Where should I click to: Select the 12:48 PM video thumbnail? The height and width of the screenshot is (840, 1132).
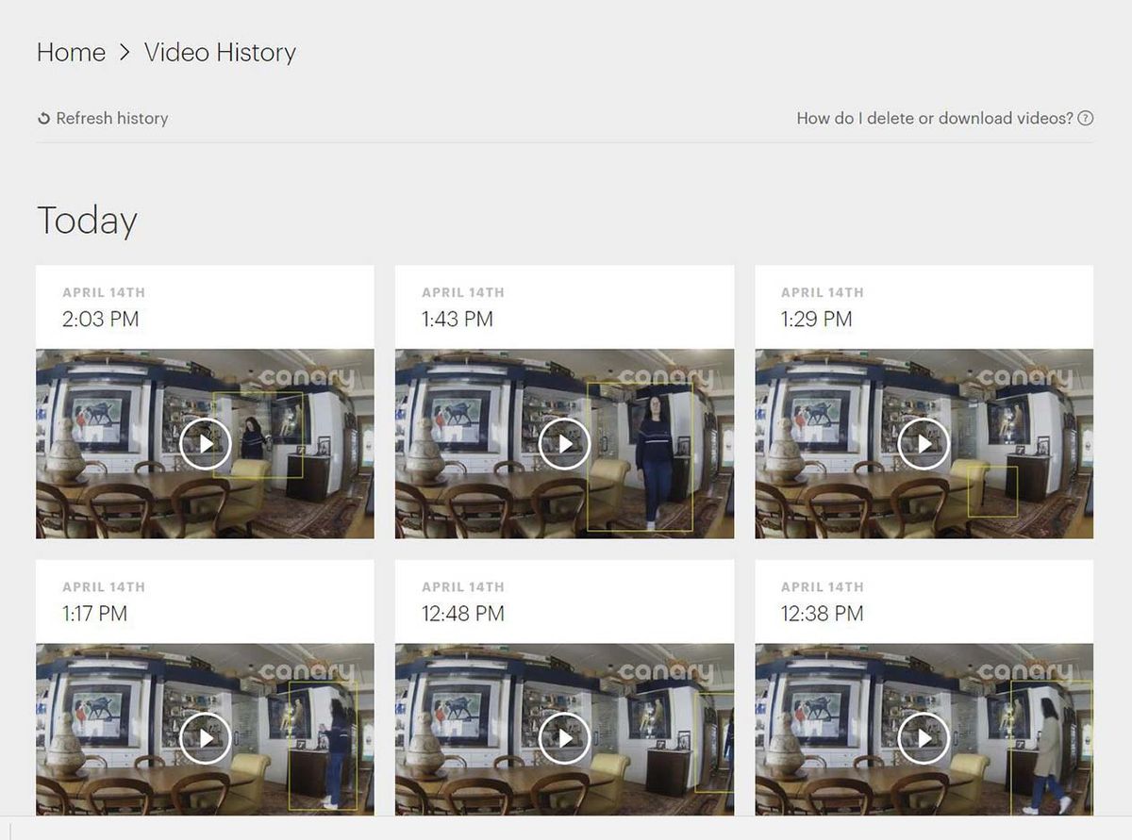(564, 738)
